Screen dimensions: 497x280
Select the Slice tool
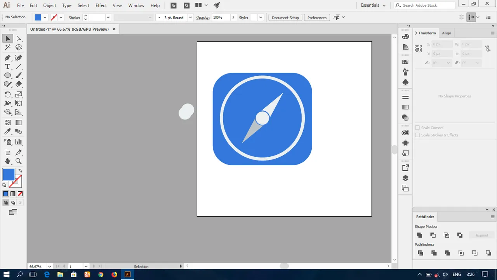point(19,152)
